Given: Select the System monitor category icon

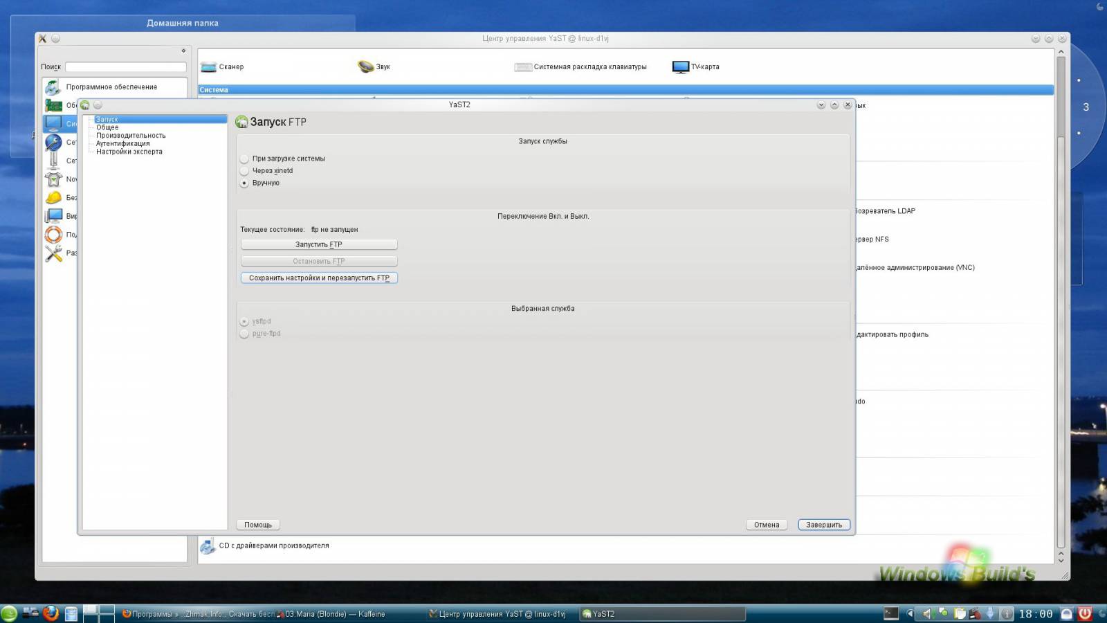Looking at the screenshot, I should click(53, 123).
